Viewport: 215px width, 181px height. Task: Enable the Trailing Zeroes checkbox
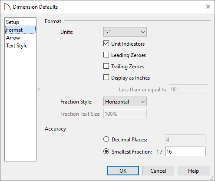pyautogui.click(x=106, y=66)
